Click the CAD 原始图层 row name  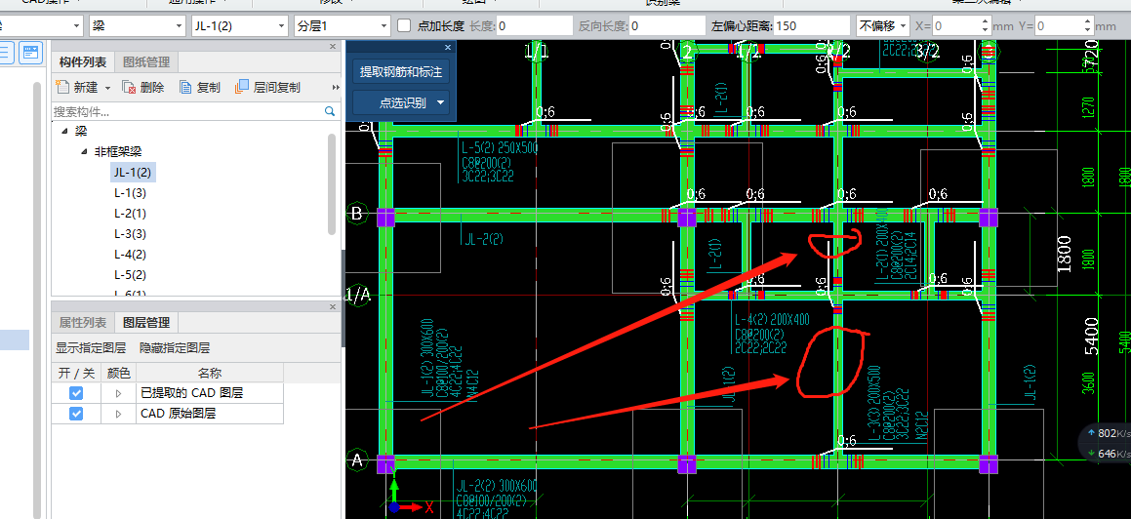tap(178, 414)
